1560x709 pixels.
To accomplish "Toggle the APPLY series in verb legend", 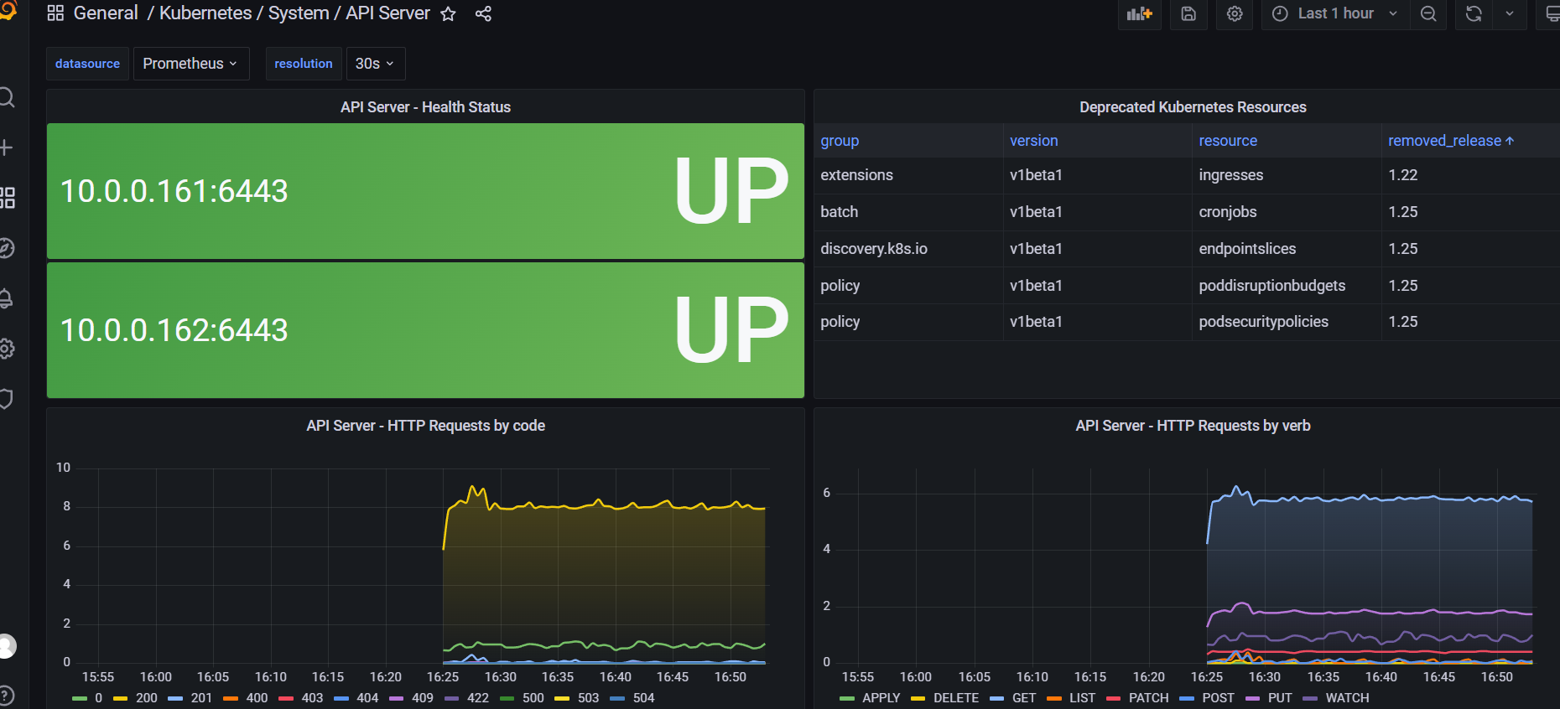I will 881,698.
